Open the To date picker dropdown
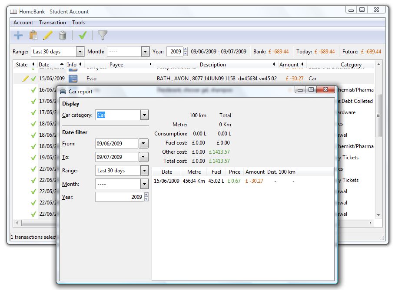This screenshot has height=290, width=395. (x=144, y=157)
